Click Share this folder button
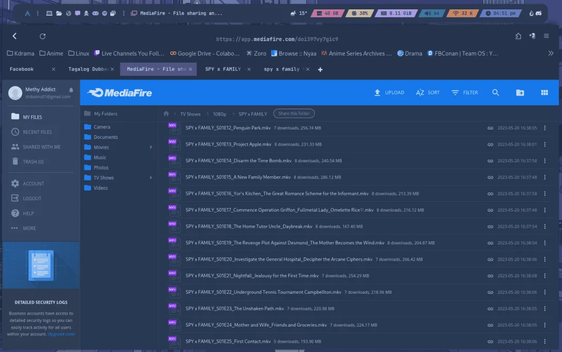The width and height of the screenshot is (562, 352). pos(294,113)
